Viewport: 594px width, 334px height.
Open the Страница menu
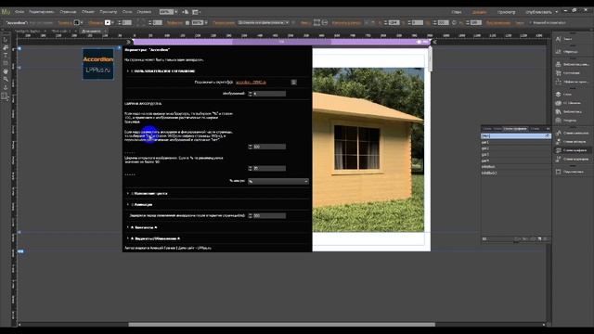[68, 12]
